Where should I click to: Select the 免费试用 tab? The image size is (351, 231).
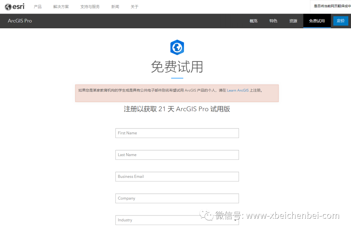317,21
